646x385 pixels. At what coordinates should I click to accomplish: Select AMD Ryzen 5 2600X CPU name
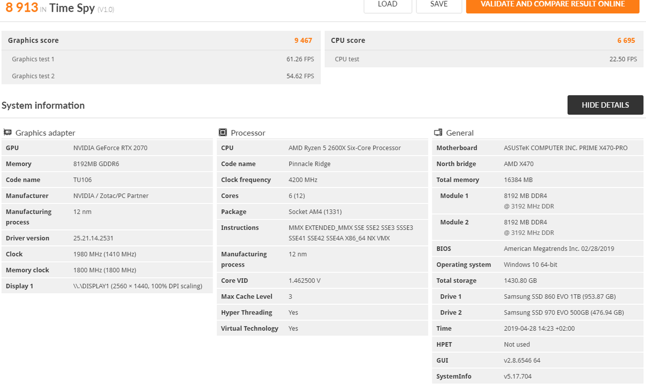point(345,148)
